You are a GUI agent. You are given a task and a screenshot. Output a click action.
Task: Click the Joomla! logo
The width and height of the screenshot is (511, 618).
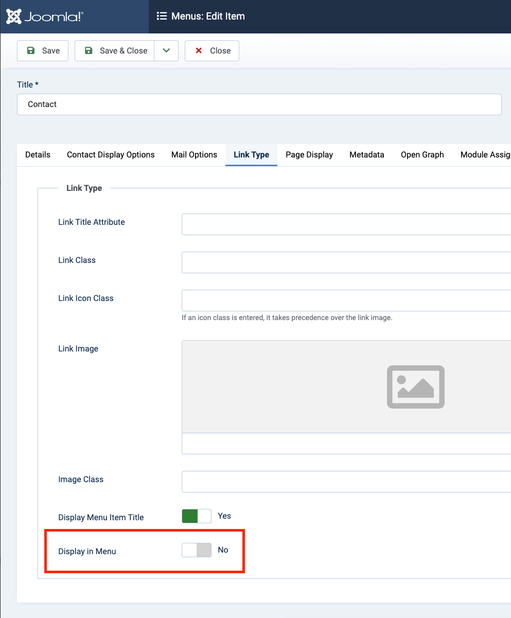pyautogui.click(x=45, y=16)
